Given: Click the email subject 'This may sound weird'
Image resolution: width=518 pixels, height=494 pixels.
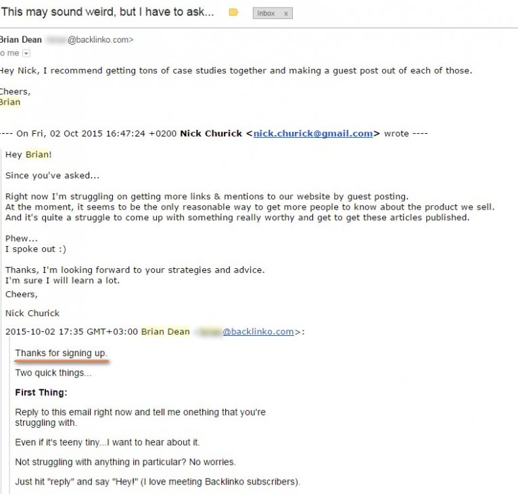Looking at the screenshot, I should (x=108, y=12).
